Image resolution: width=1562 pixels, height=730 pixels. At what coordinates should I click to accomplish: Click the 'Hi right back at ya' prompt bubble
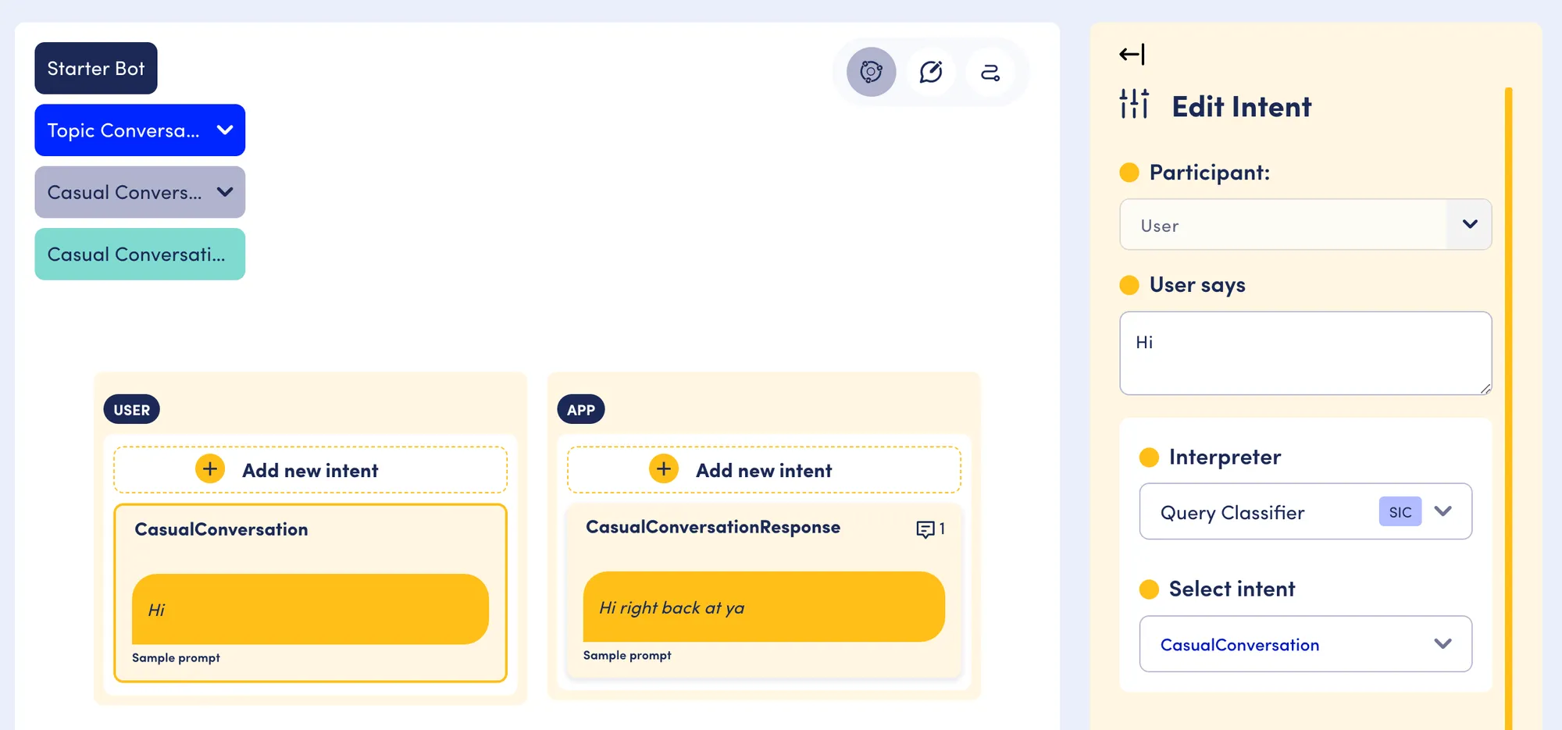pos(764,607)
